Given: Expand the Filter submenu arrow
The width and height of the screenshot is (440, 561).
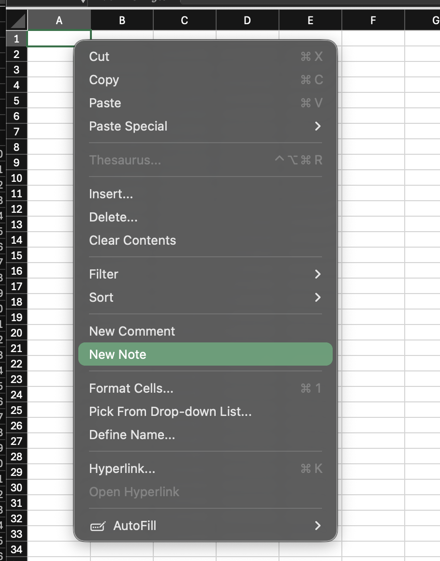Looking at the screenshot, I should (318, 274).
